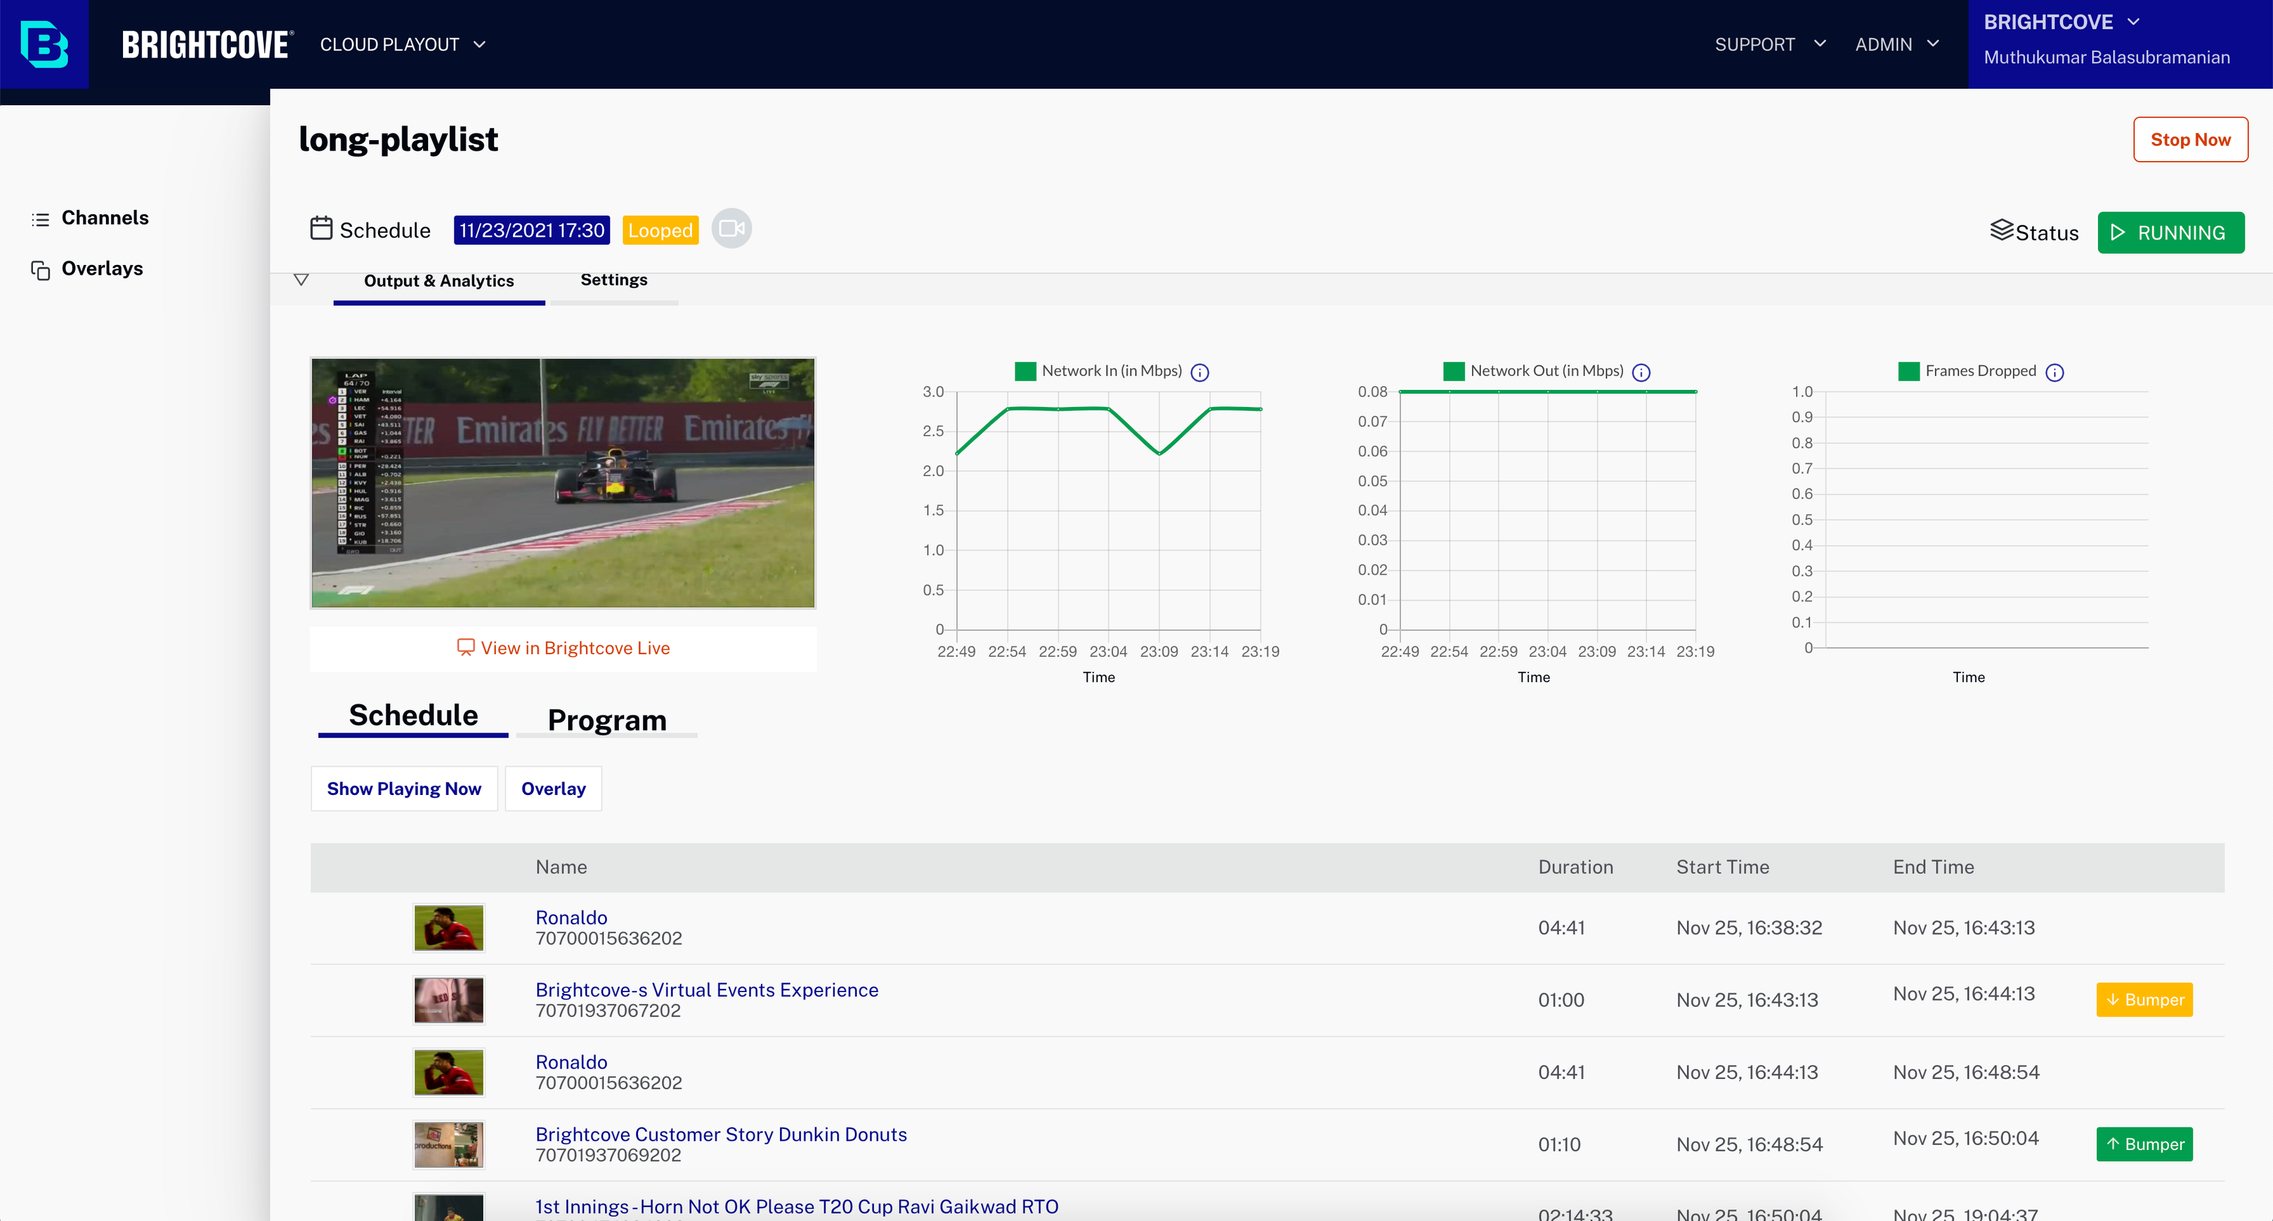Click the gray camera icon beside Looped

click(x=731, y=229)
